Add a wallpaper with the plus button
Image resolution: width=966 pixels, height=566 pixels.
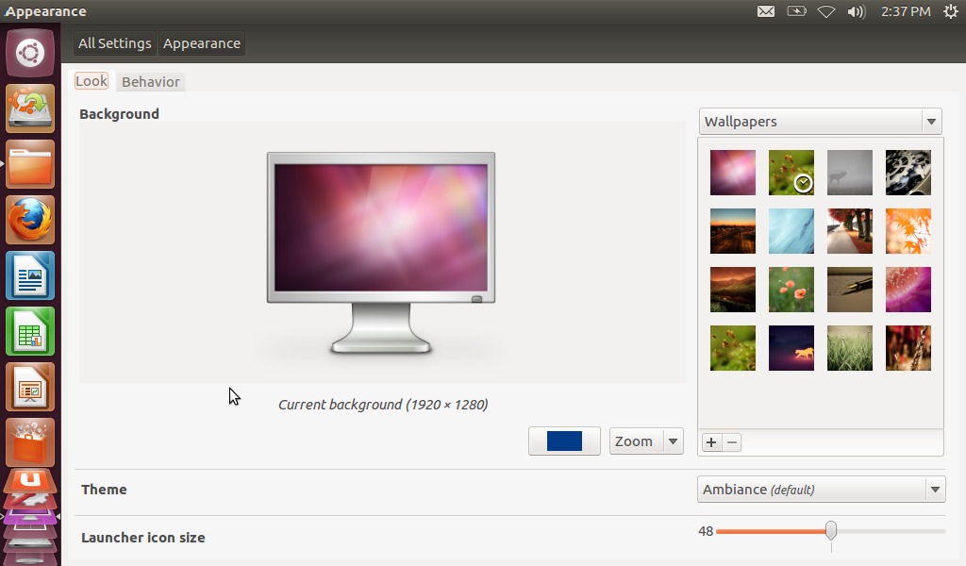(x=711, y=442)
